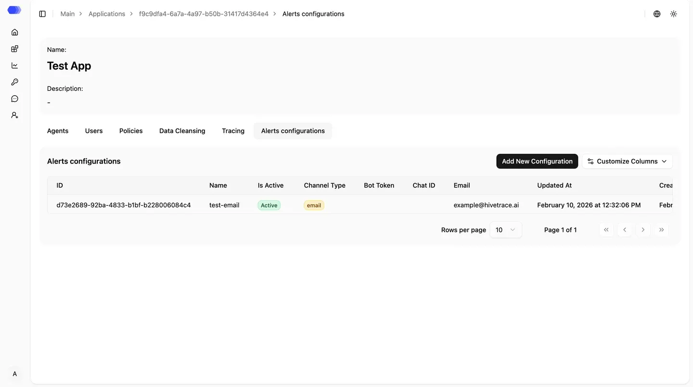
Task: Click the Updated At column header
Action: [554, 185]
